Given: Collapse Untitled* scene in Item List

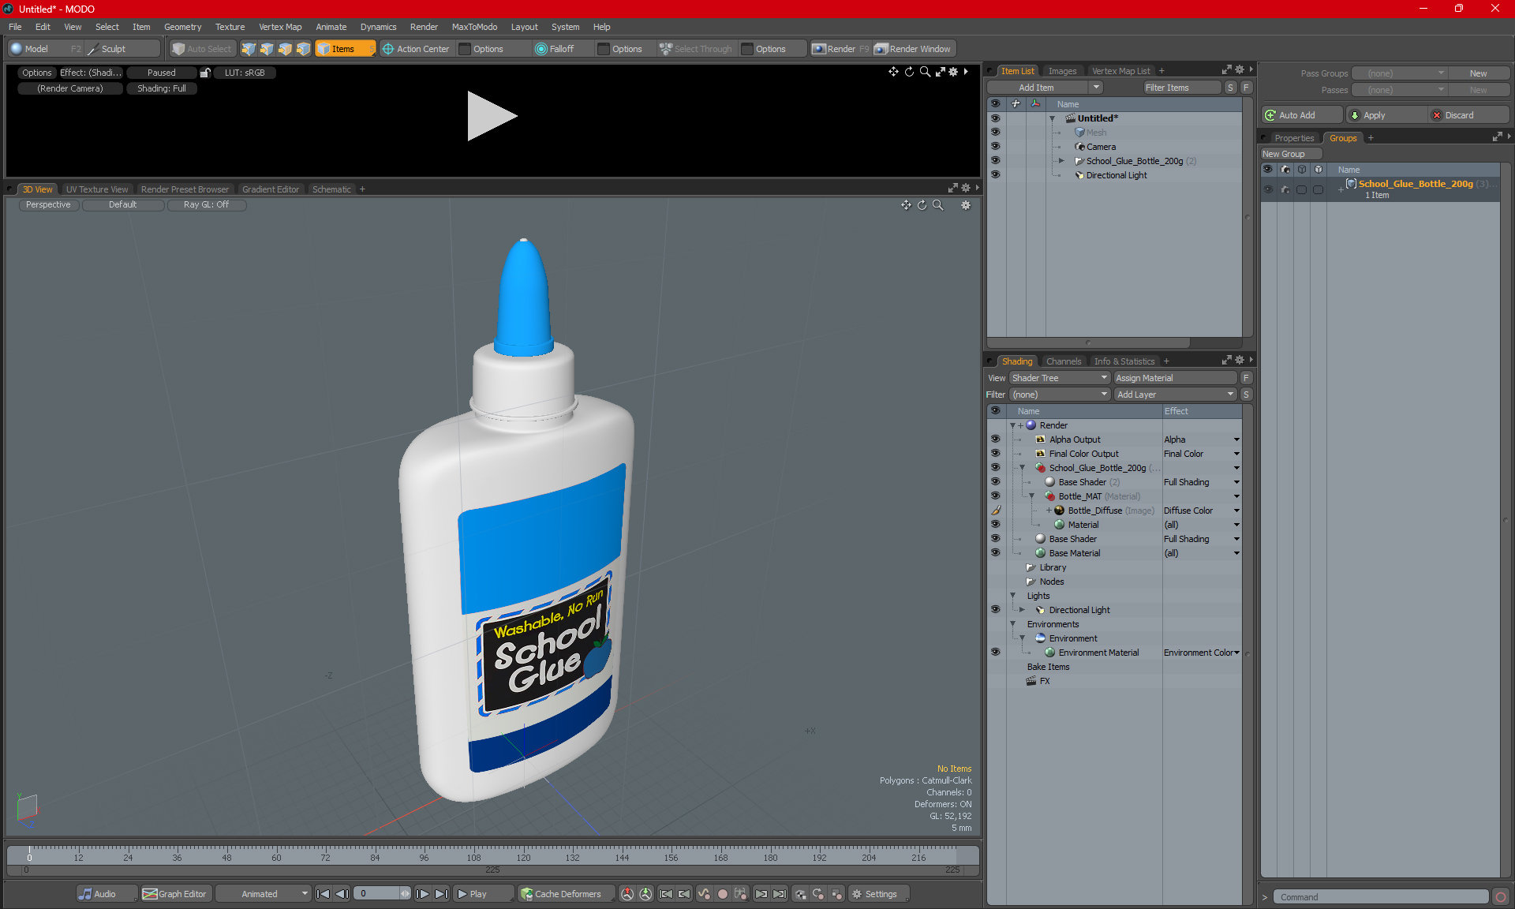Looking at the screenshot, I should pyautogui.click(x=1052, y=118).
